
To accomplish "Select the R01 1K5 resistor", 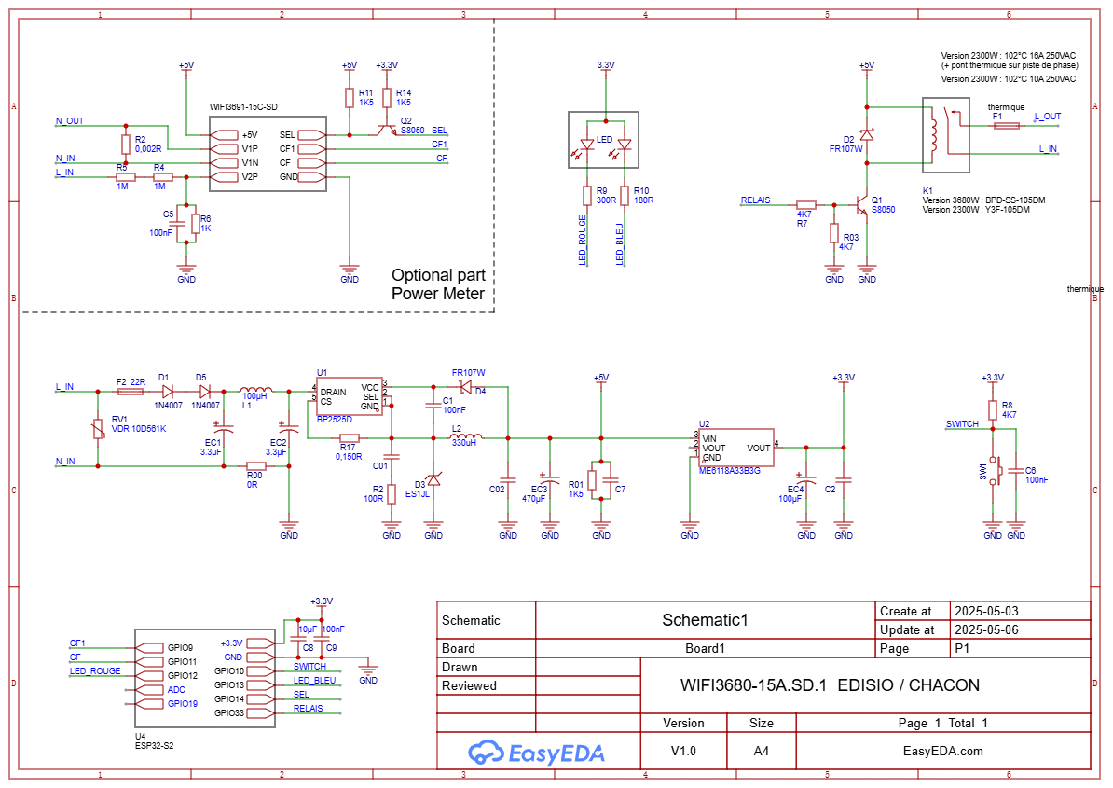I will tap(592, 480).
